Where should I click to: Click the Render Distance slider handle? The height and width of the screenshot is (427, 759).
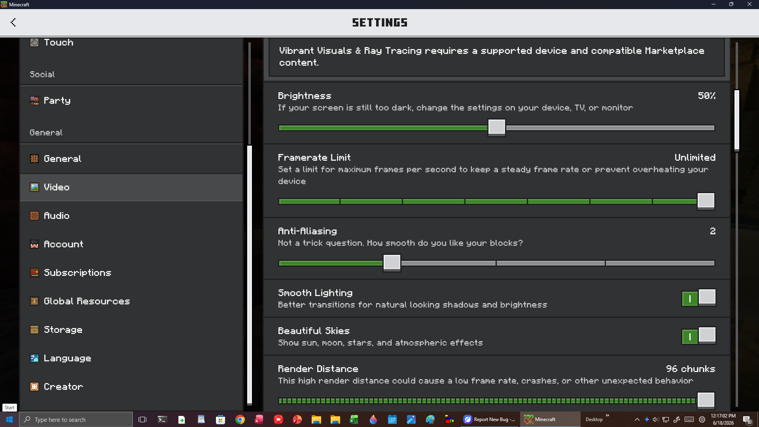[x=706, y=400]
